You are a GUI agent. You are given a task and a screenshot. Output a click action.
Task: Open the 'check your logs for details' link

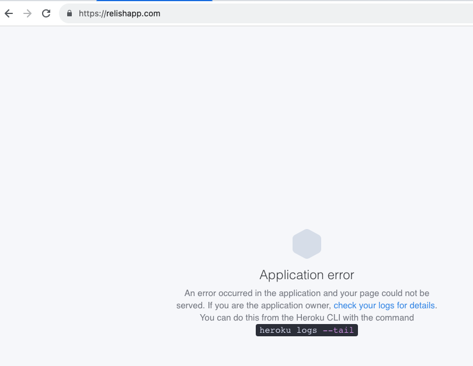coord(384,305)
